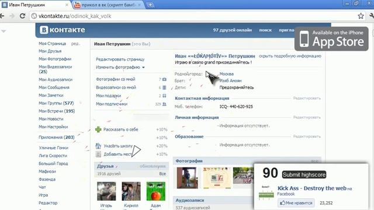The height and width of the screenshot is (210, 374).
Task: Bookmark the page with the star icon
Action: tap(361, 16)
